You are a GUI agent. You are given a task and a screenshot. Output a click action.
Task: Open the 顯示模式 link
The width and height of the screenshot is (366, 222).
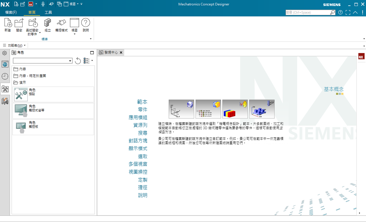click(138, 149)
